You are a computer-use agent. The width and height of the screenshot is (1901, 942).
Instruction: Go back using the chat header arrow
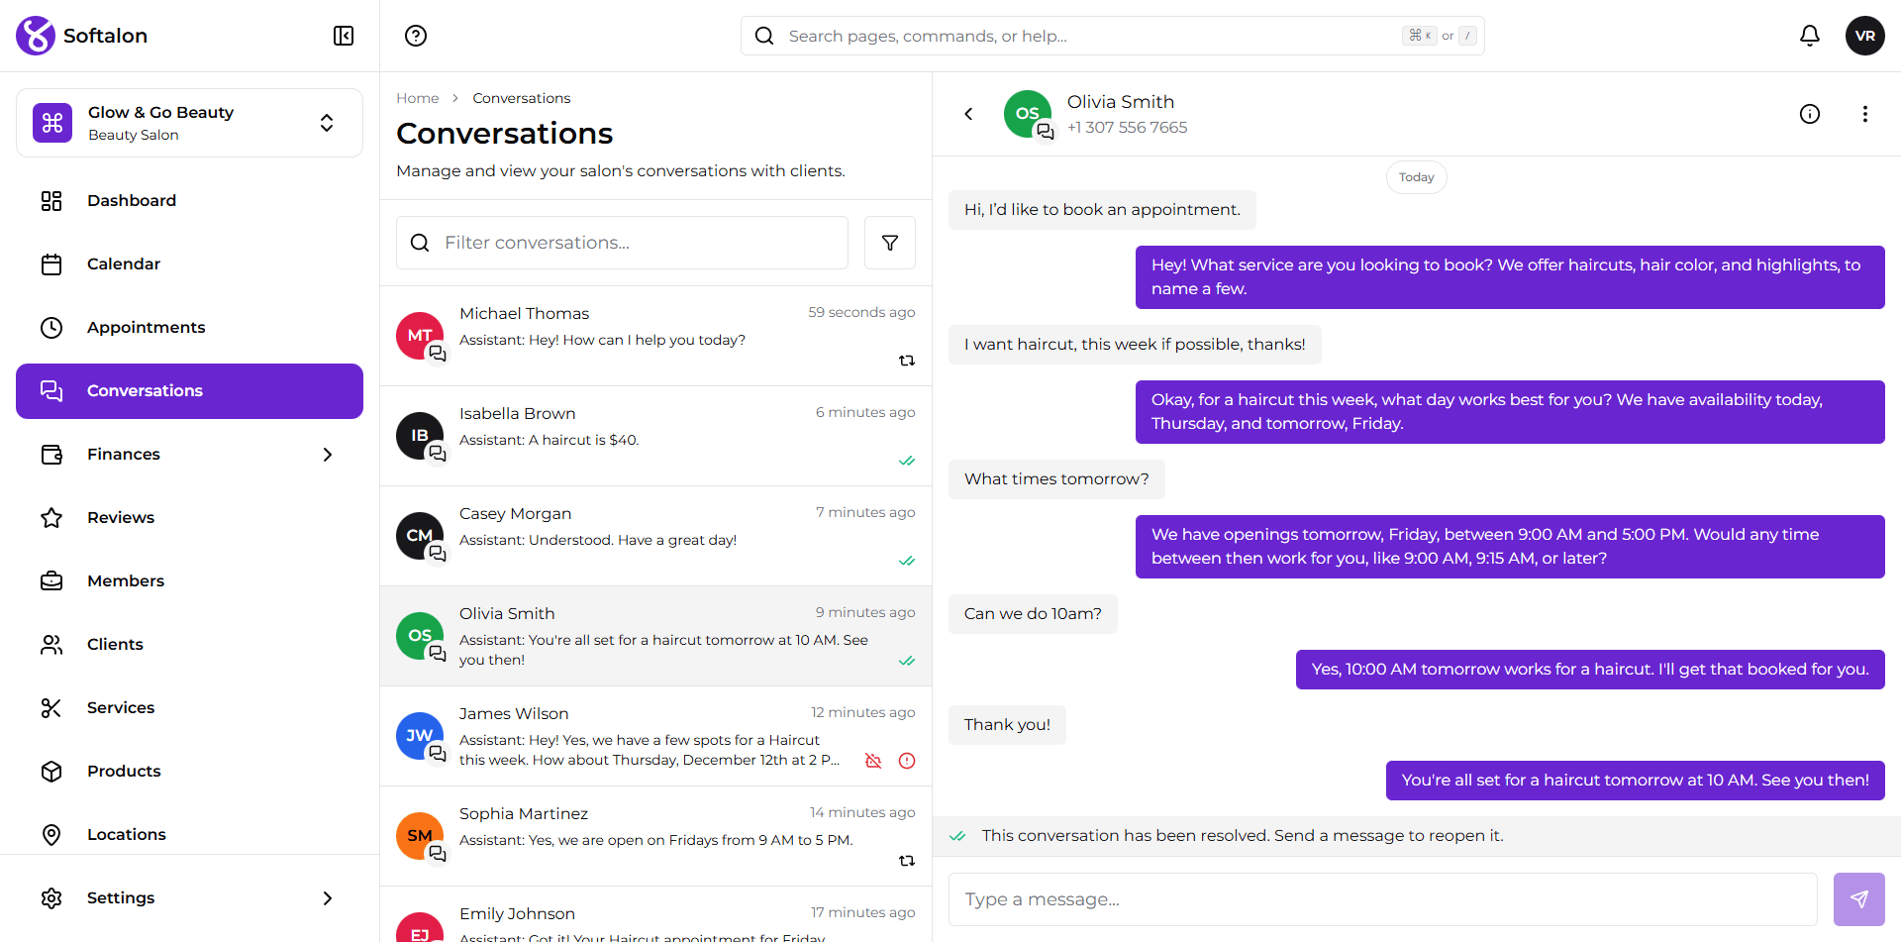968,114
